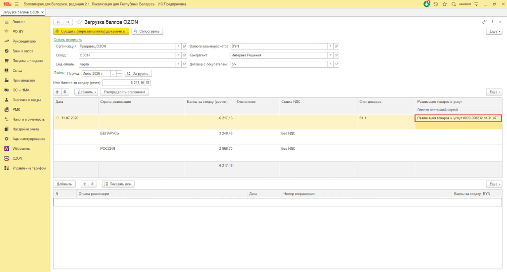Open favorites star icon in title bar
Screen dimensions: 507x272
[x=445, y=4]
